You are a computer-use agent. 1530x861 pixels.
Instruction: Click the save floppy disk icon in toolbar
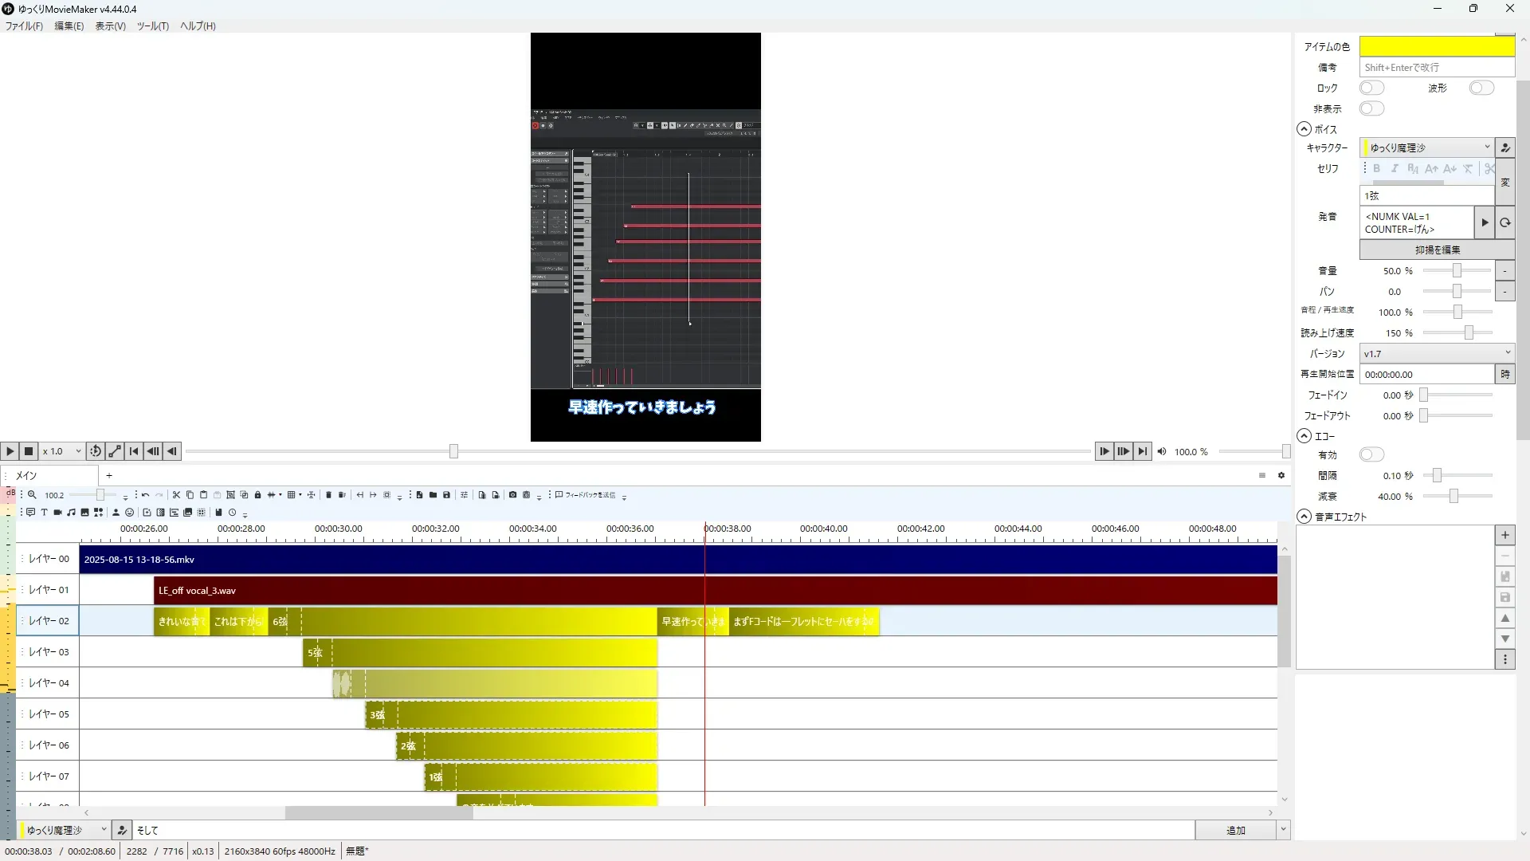[x=446, y=495]
